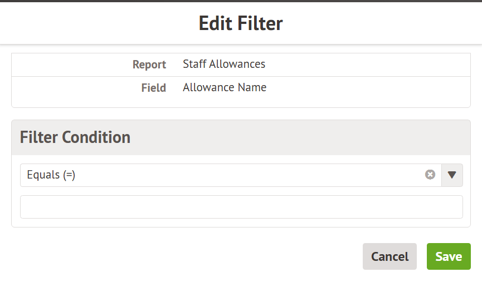Cancel editing the filter

(x=390, y=256)
